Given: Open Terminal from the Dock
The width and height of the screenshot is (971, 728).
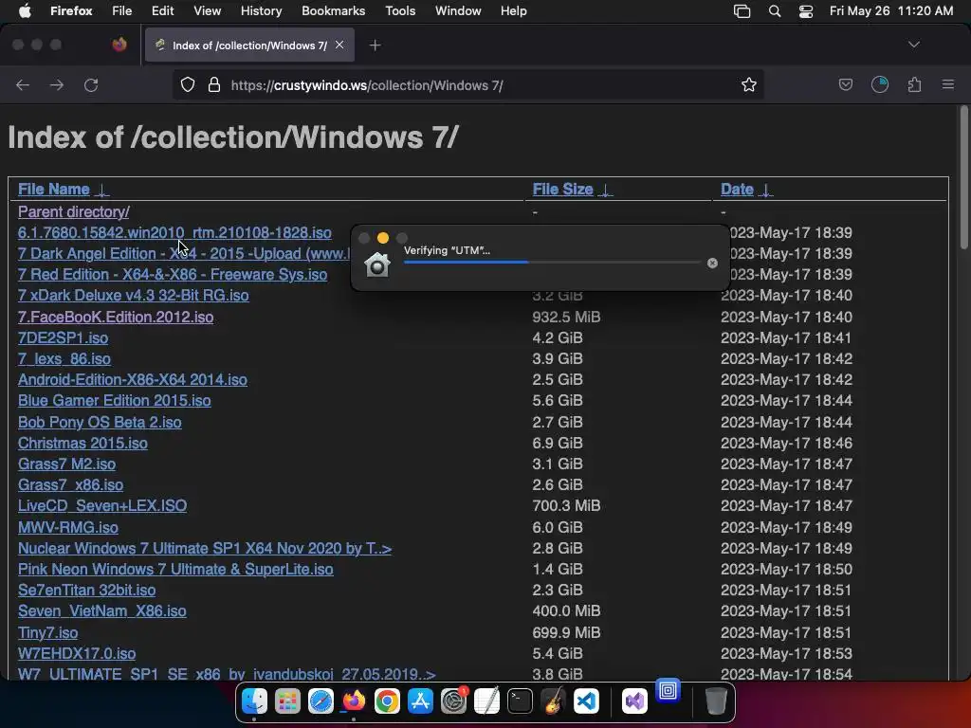Looking at the screenshot, I should [x=520, y=701].
